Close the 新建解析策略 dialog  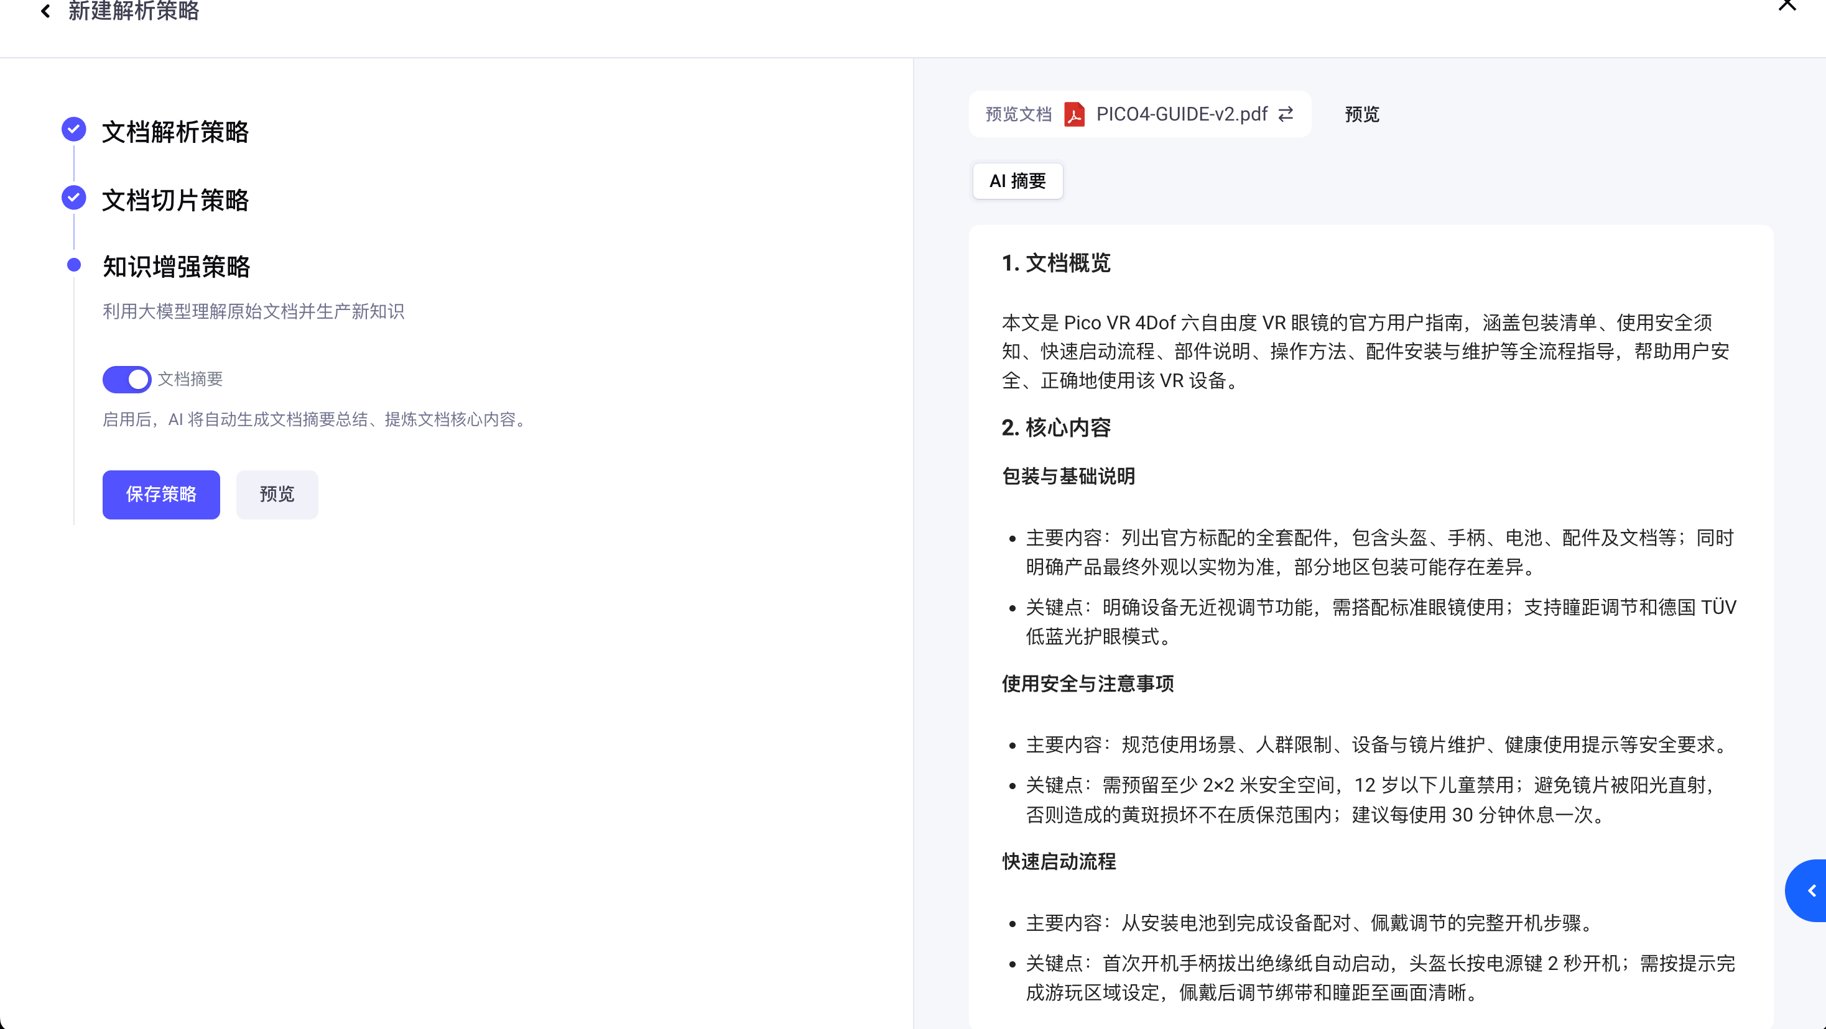(x=1787, y=5)
